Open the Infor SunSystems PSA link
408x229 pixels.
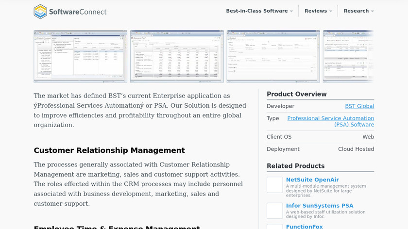(x=320, y=206)
